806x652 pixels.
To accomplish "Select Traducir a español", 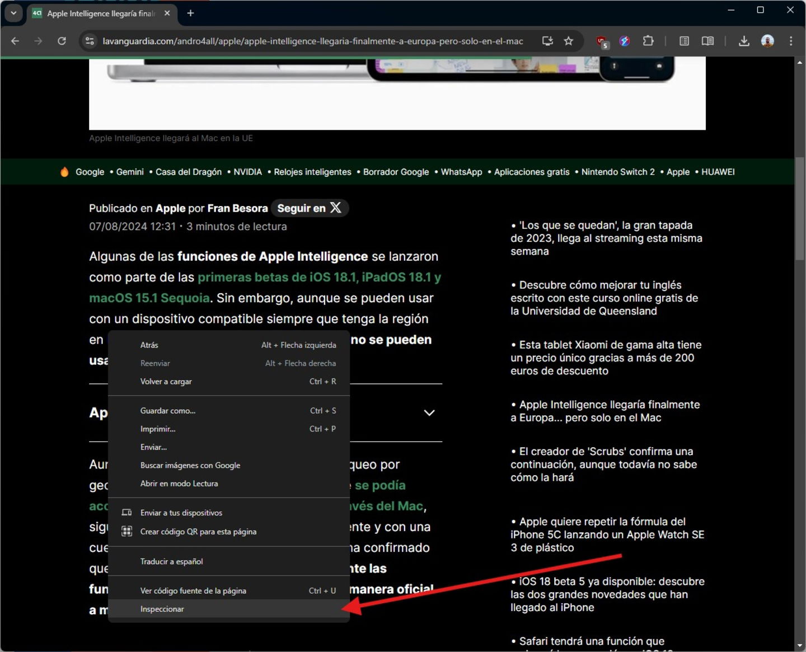I will pos(229,561).
